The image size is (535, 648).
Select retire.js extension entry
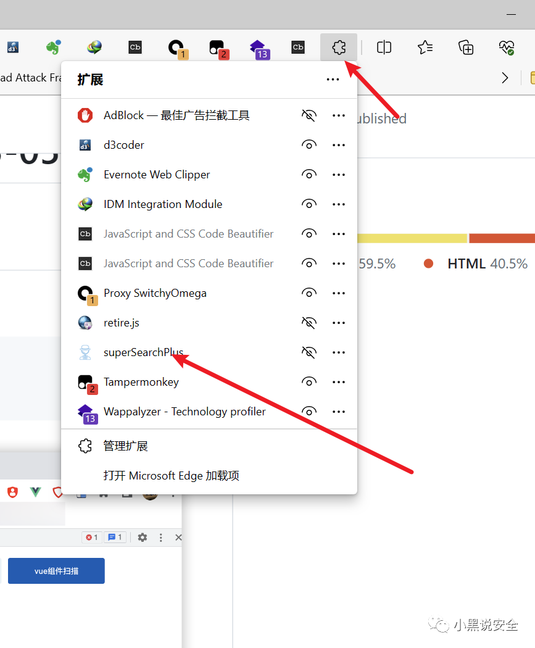121,323
